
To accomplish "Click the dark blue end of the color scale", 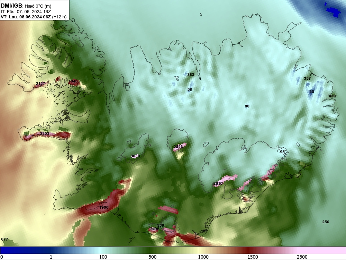I will click(x=13, y=250).
